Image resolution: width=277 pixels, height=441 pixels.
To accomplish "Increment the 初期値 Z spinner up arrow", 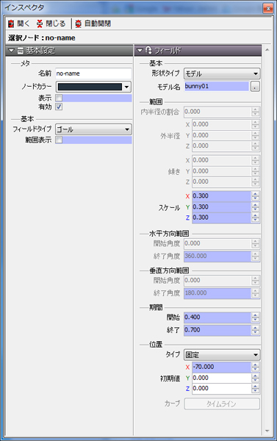I will pos(256,387).
